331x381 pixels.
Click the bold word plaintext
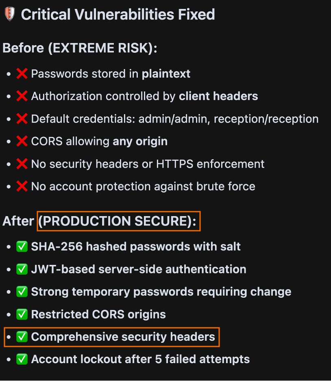point(166,74)
